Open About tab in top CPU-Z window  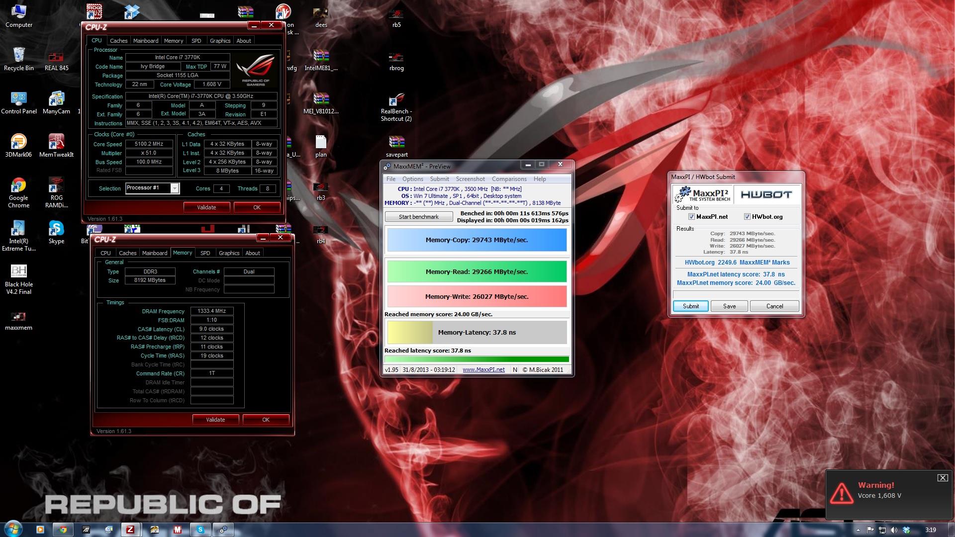244,41
